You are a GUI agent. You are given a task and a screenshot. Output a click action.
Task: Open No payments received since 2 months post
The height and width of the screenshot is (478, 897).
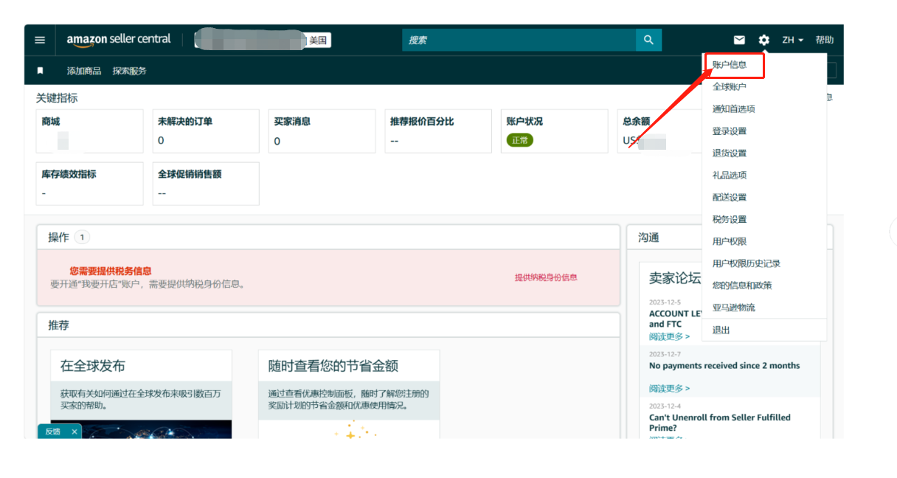pos(724,366)
